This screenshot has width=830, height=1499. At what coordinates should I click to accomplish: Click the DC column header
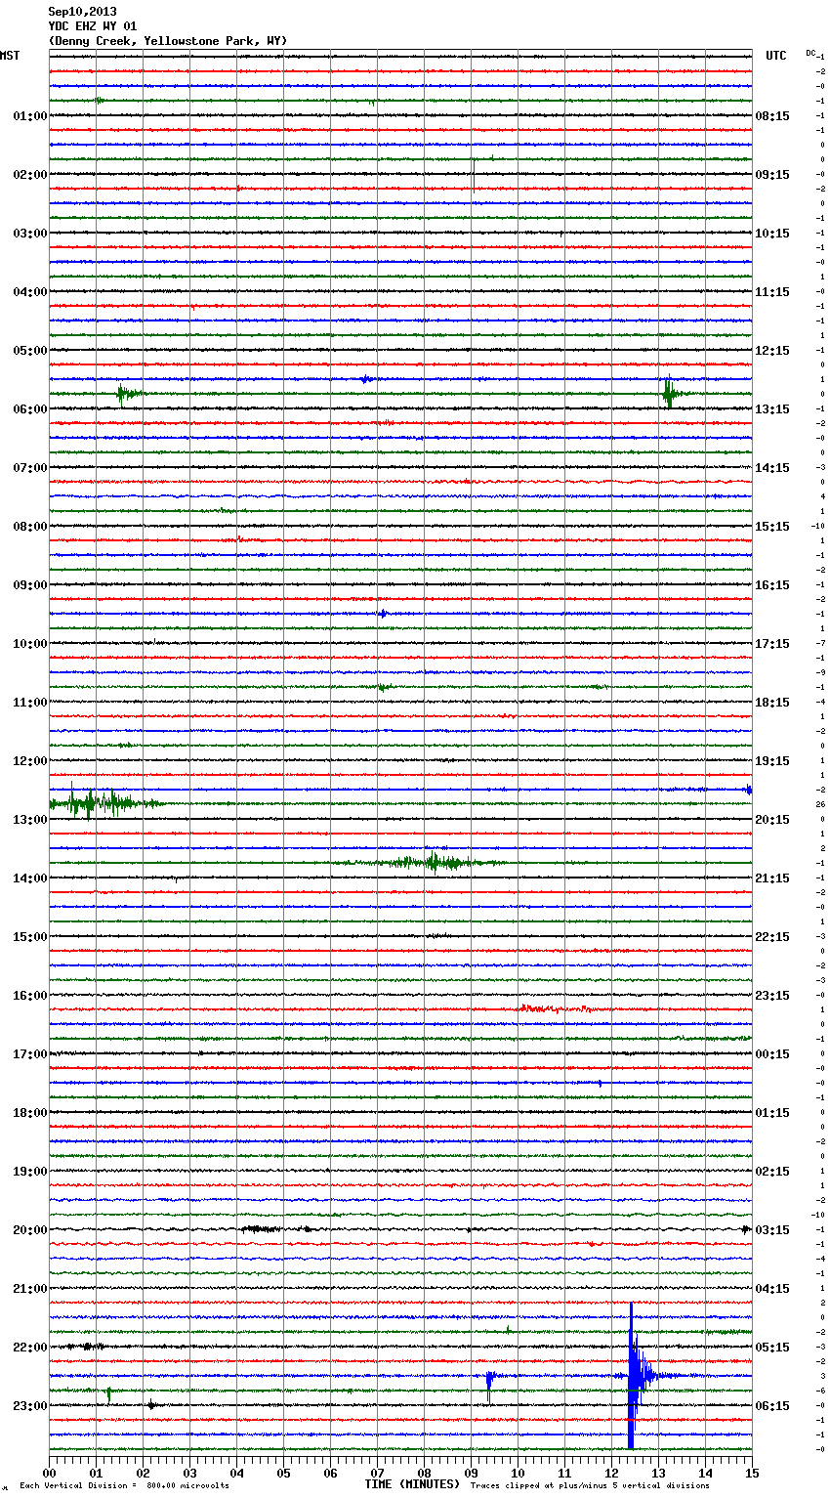click(x=810, y=53)
